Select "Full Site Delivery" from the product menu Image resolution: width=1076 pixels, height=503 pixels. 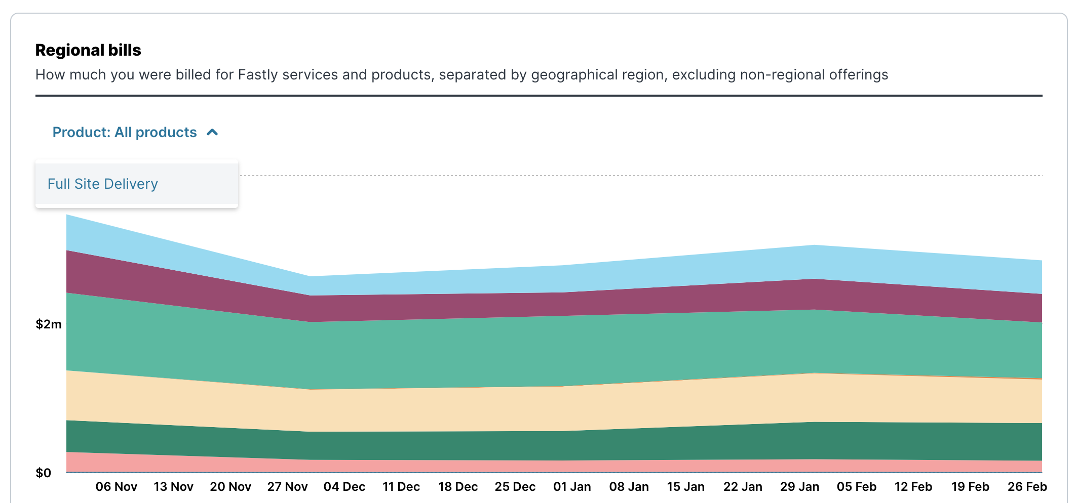[102, 184]
